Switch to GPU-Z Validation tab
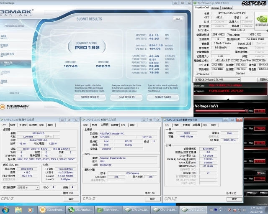This screenshot has height=214, width=268. (227, 8)
